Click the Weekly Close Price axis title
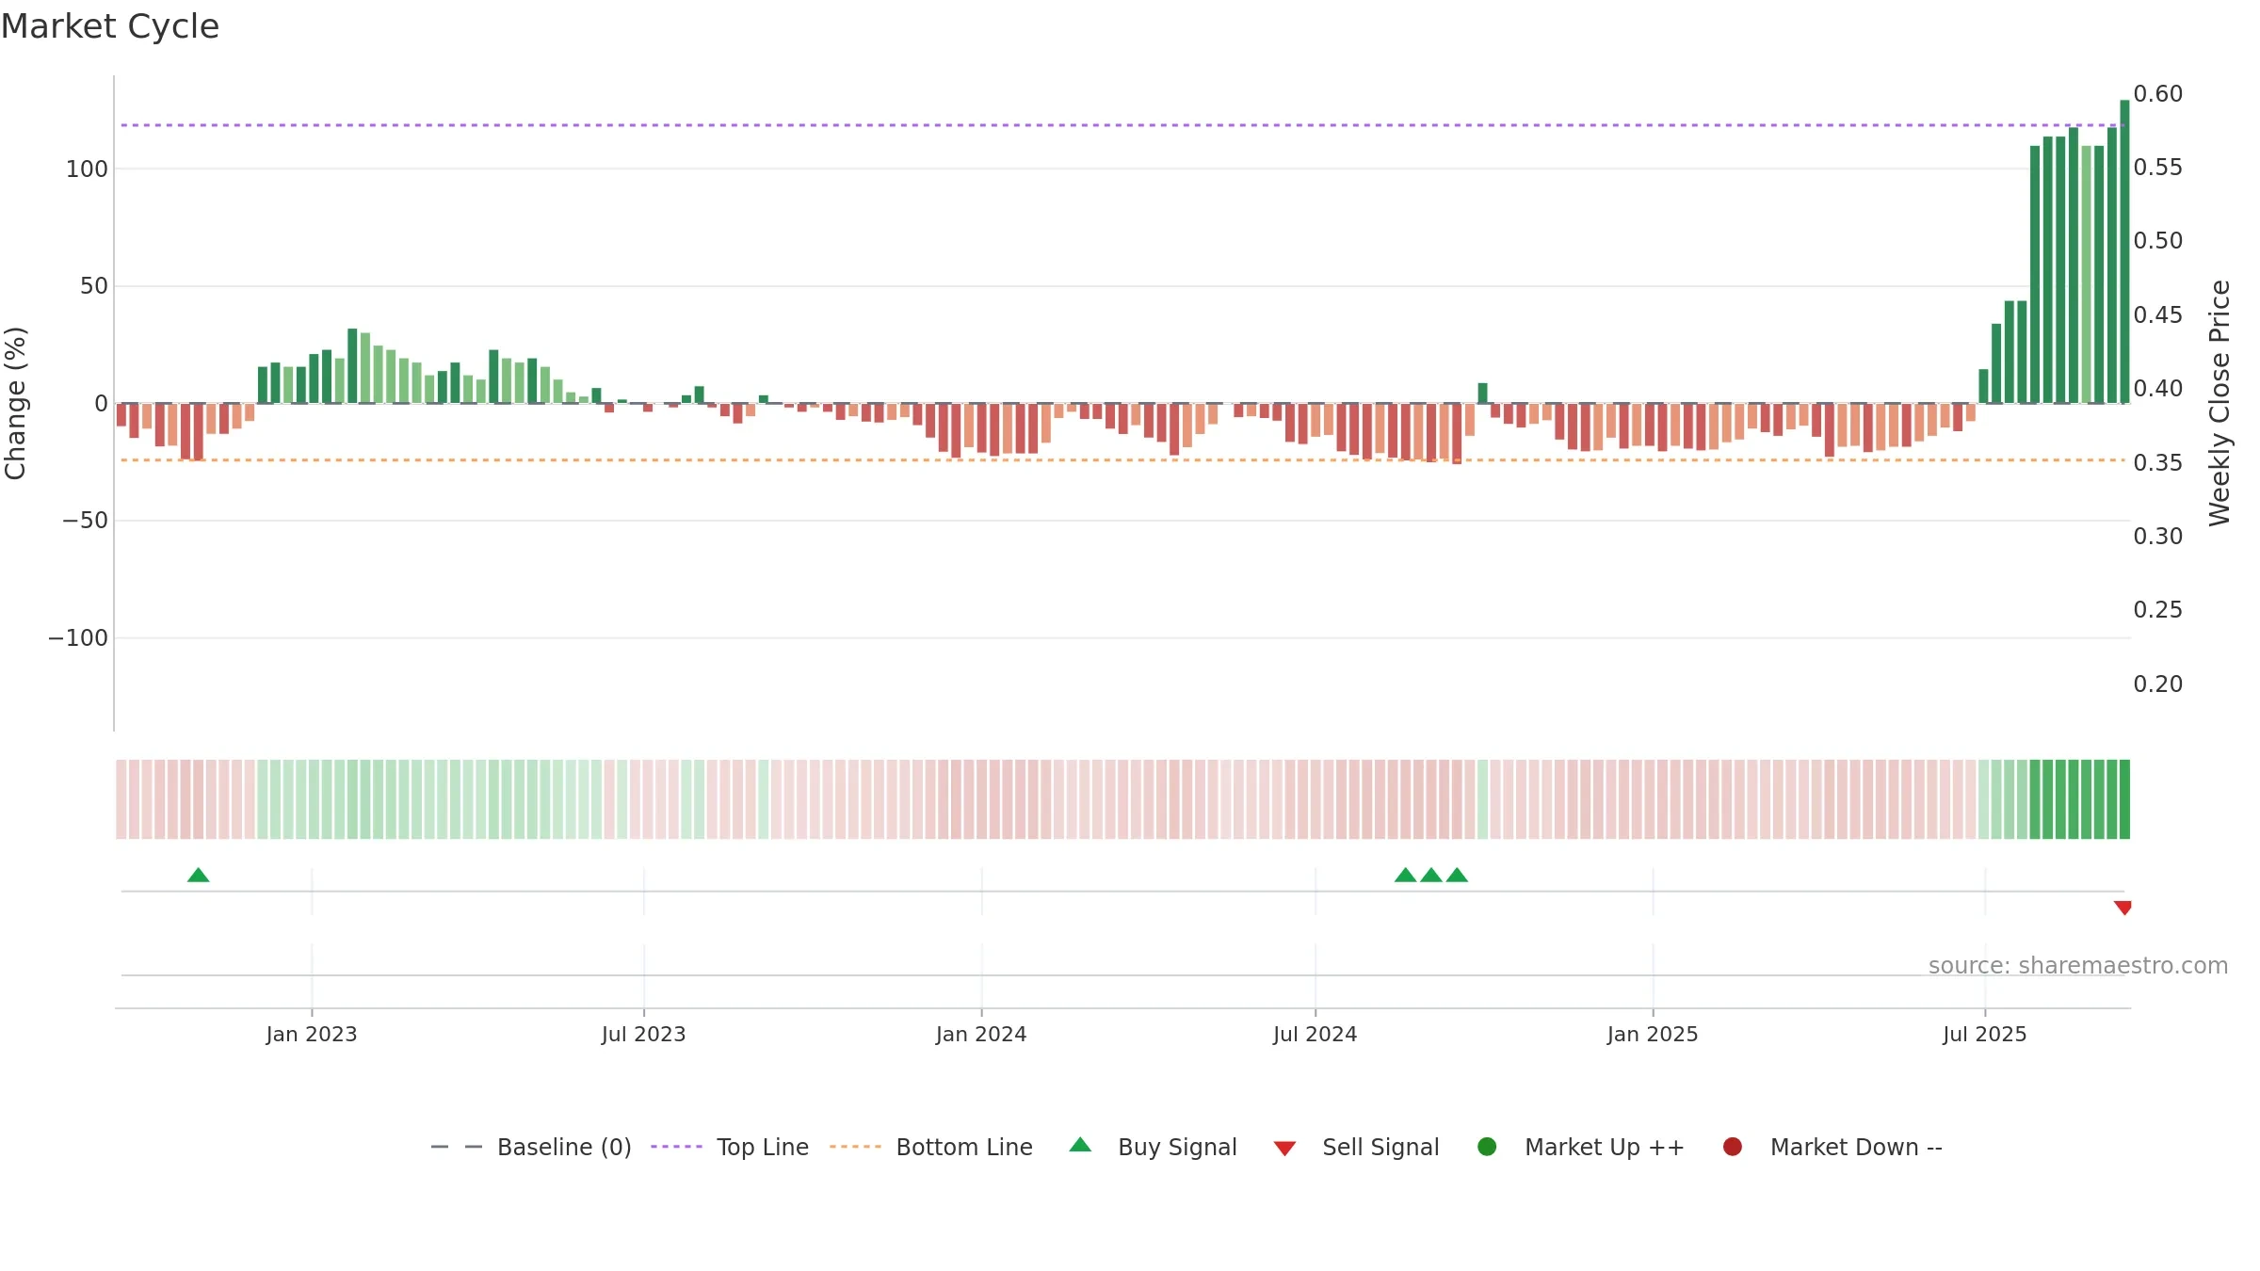This screenshot has width=2260, height=1271. click(2220, 403)
